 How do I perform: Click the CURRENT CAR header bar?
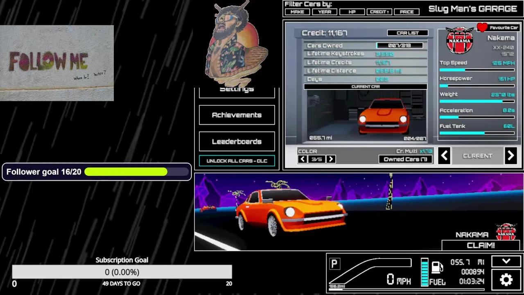point(366,86)
